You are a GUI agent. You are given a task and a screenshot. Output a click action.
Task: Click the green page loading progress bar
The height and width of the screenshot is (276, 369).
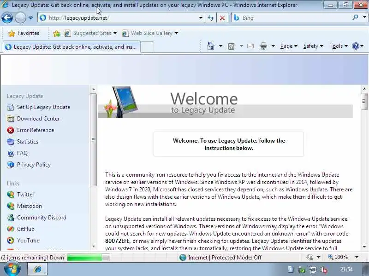tap(89, 258)
